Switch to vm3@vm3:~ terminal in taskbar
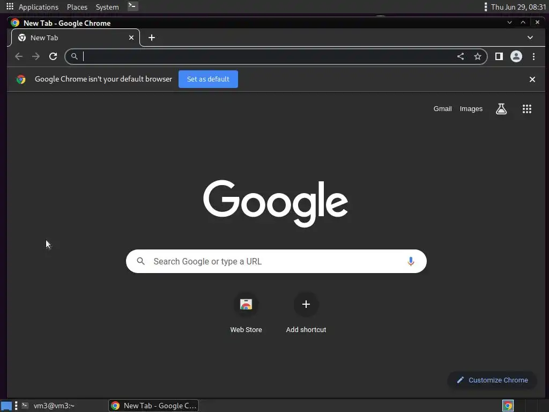 [54, 406]
